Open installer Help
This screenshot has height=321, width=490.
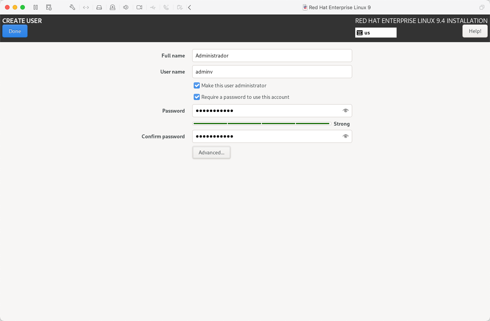[x=475, y=31]
